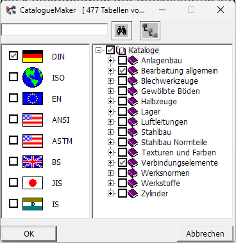Select the Halbzeuge tree item label
236x243 pixels.
[159, 101]
